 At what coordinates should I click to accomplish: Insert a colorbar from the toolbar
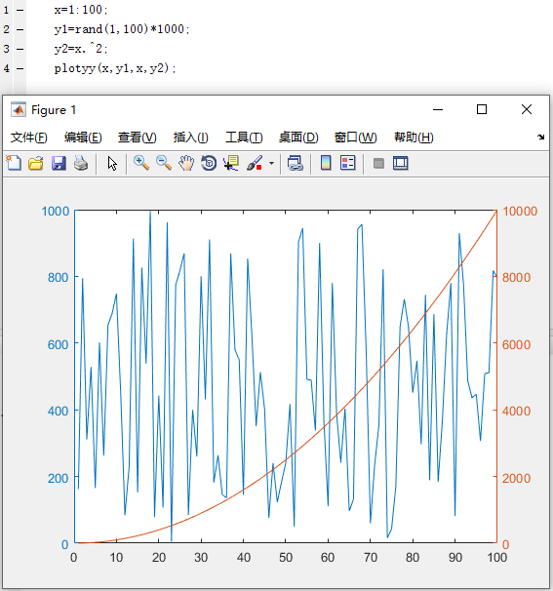(x=326, y=163)
